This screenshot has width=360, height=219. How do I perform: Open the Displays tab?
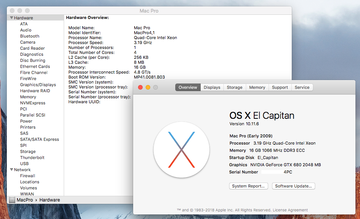[212, 87]
